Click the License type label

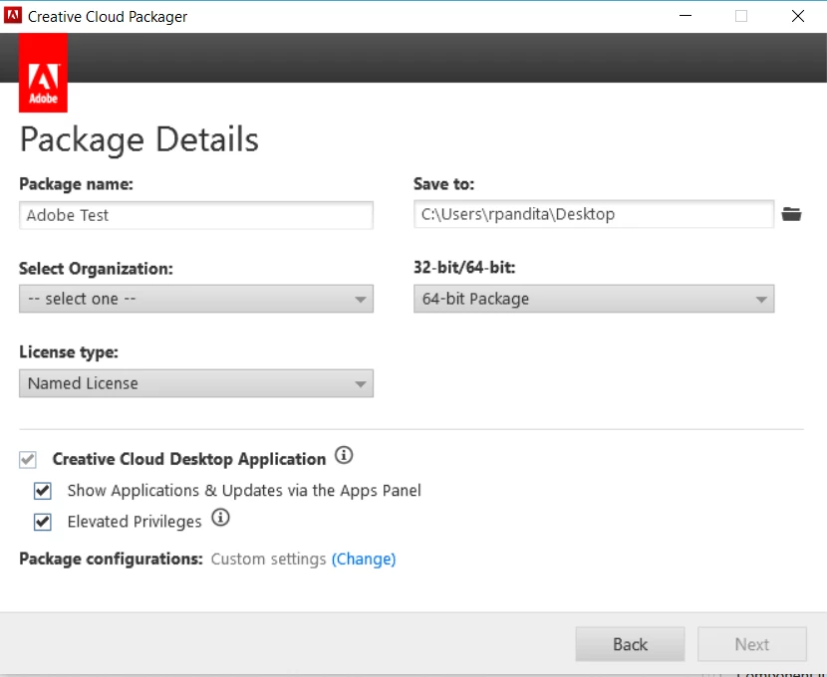(x=69, y=351)
